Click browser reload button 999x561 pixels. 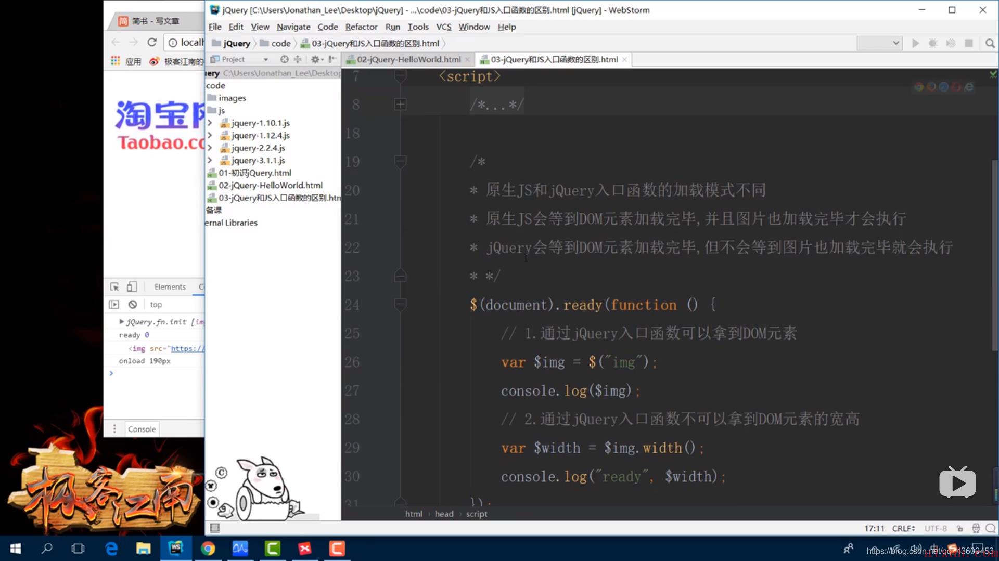[x=151, y=42]
